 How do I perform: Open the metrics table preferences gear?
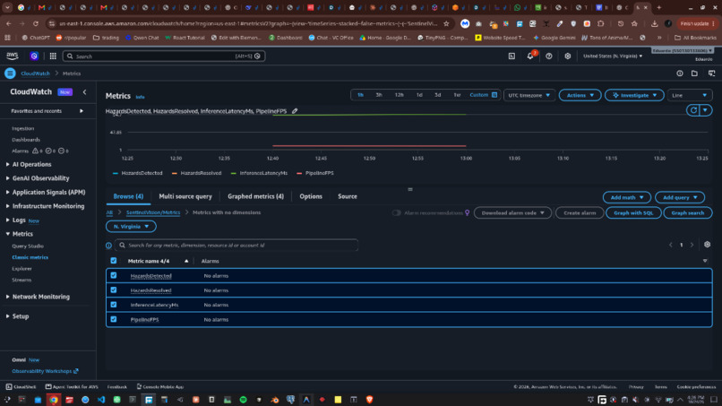tap(707, 245)
